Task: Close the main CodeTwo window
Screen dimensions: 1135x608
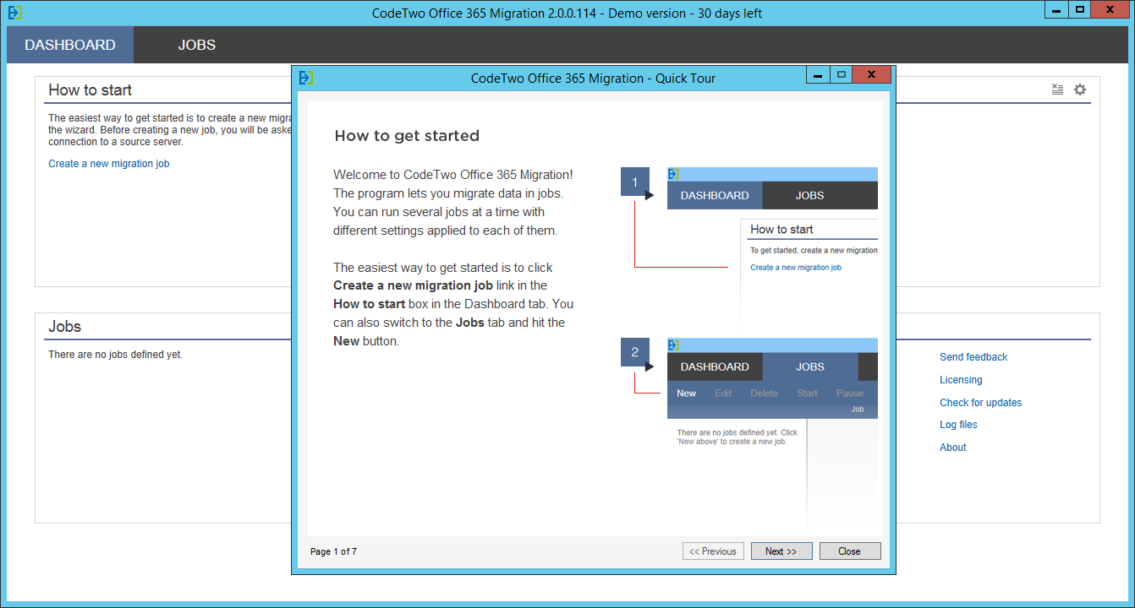Action: 1111,10
